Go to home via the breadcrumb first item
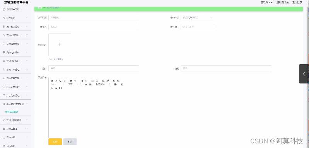The image size is (309, 148). pyautogui.click(x=39, y=8)
